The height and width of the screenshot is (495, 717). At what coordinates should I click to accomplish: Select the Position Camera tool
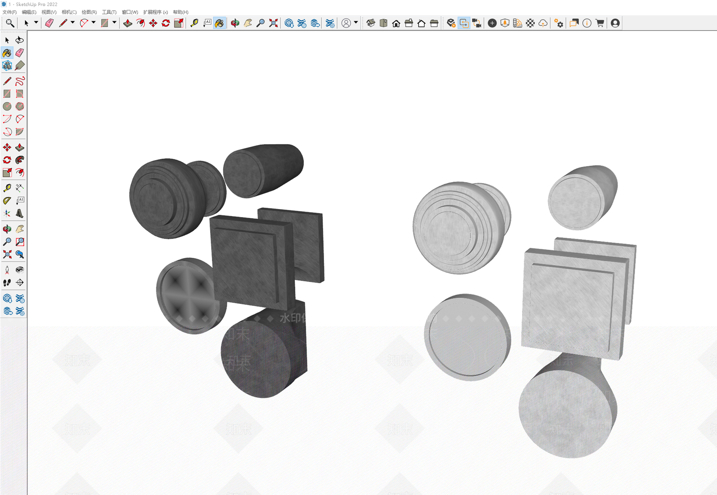click(7, 270)
